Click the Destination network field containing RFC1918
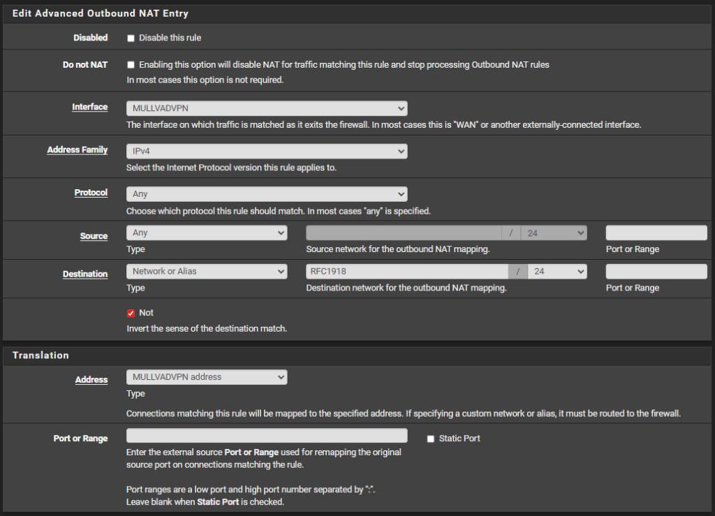Screen dimensions: 715x516 click(406, 272)
